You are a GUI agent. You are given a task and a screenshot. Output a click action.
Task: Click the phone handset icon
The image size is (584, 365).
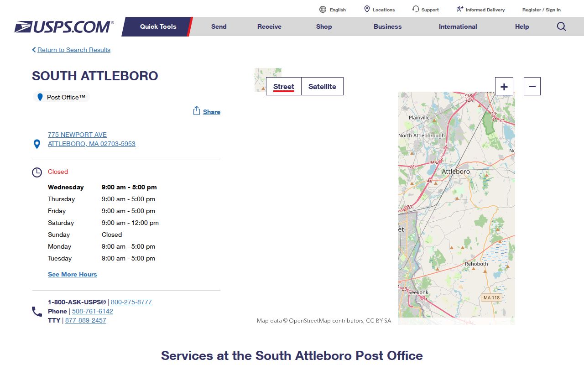(x=37, y=312)
